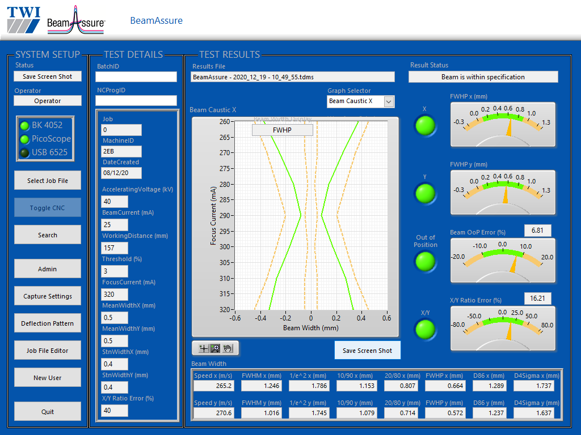
Task: Click the BeamCurrent field
Action: point(115,224)
